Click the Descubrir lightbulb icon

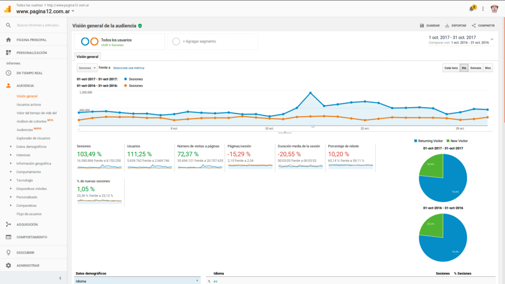pyautogui.click(x=8, y=252)
